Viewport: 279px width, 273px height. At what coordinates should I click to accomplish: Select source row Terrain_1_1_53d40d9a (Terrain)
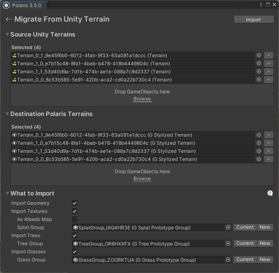137,72
